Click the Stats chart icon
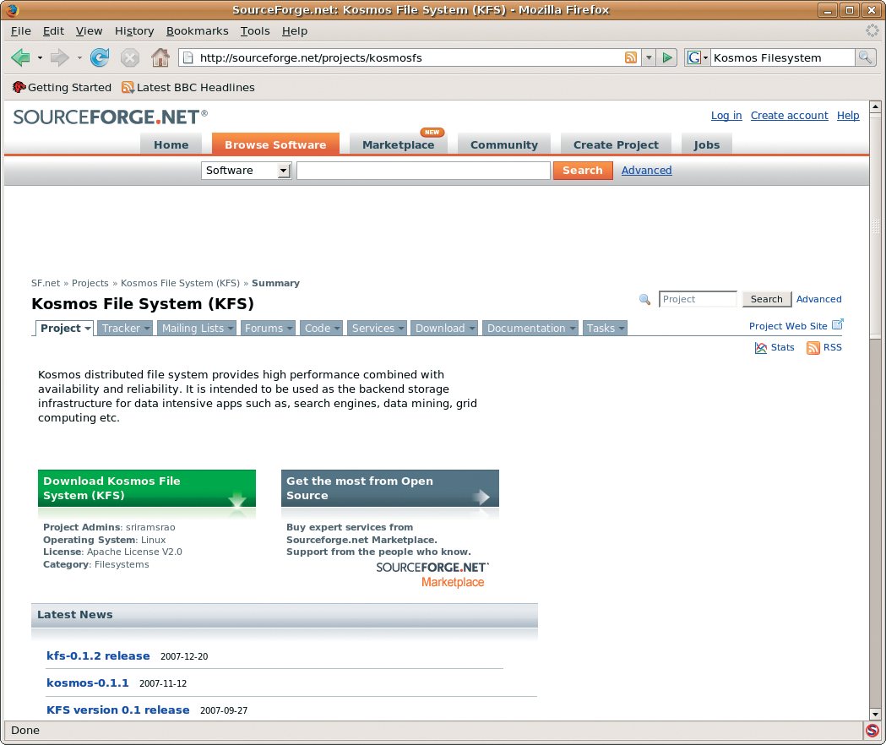The height and width of the screenshot is (745, 886). 760,348
